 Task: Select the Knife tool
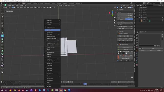click(x=2, y=48)
